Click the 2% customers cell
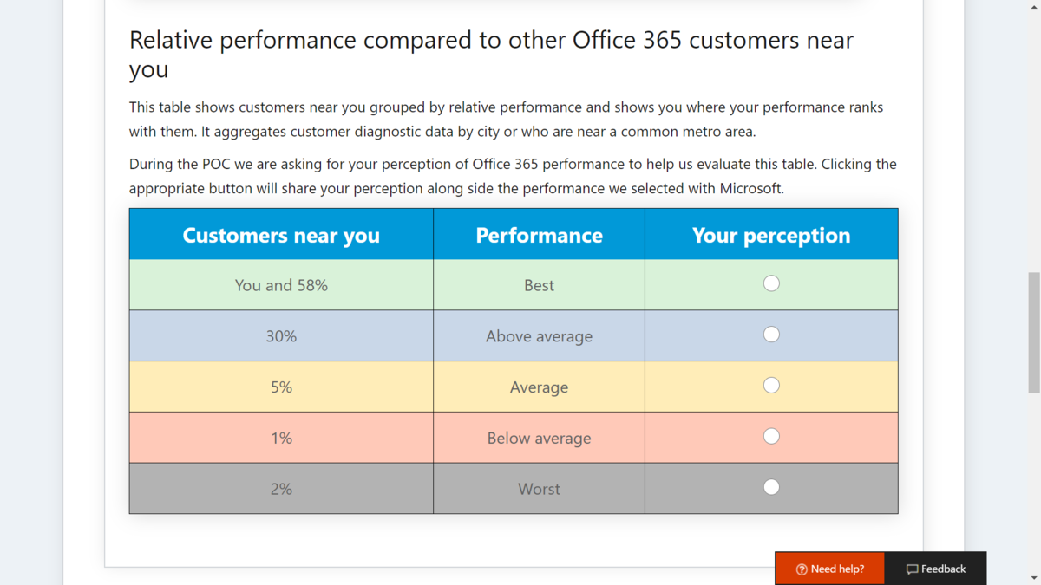The height and width of the screenshot is (585, 1041). tap(281, 489)
